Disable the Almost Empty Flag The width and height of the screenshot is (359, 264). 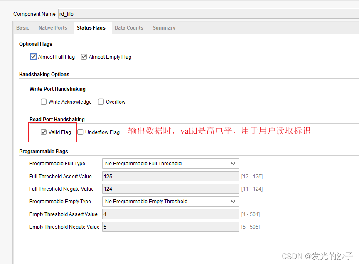click(84, 57)
